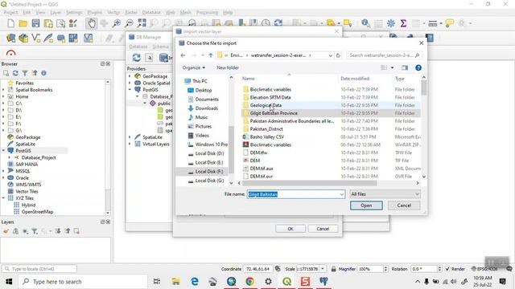Collapse the PostGIS node in Browser panel
The width and height of the screenshot is (515, 289).
3,151
